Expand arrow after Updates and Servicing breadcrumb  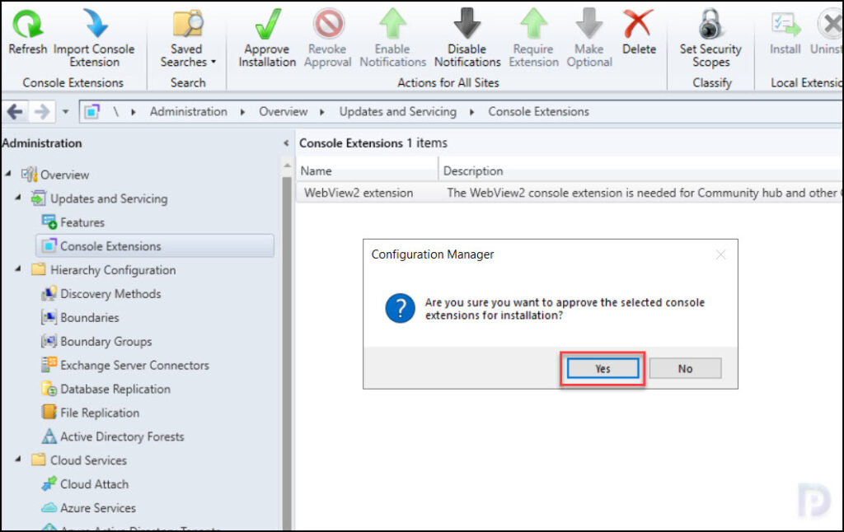pos(471,112)
